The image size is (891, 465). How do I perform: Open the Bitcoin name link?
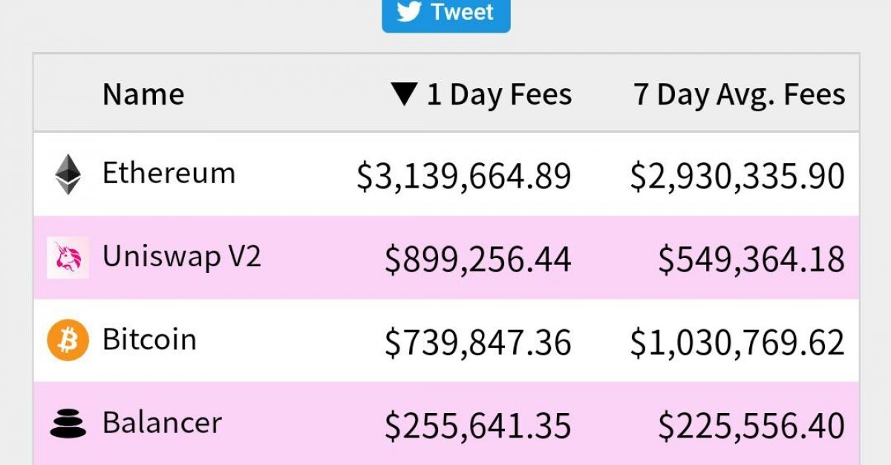pos(149,340)
